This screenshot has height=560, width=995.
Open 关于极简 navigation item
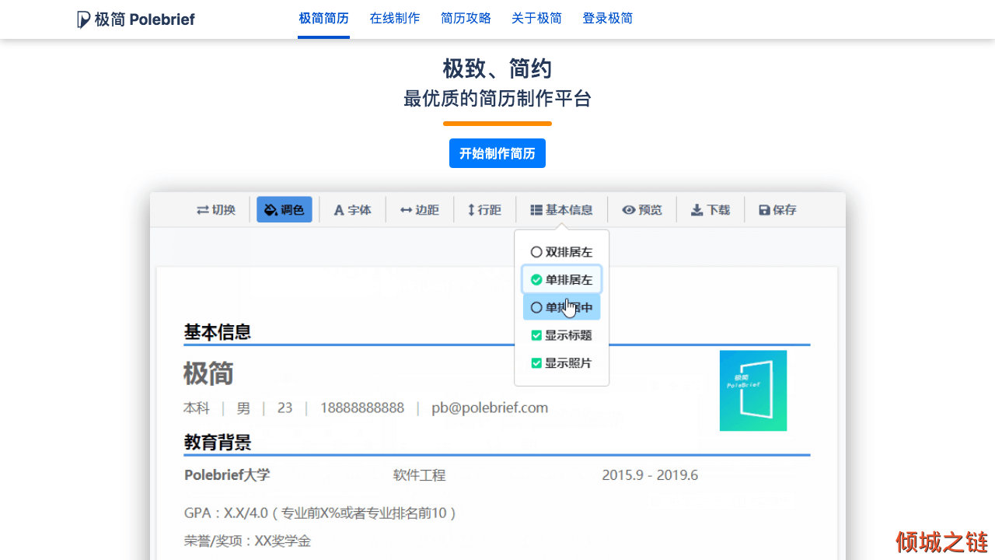pyautogui.click(x=536, y=19)
